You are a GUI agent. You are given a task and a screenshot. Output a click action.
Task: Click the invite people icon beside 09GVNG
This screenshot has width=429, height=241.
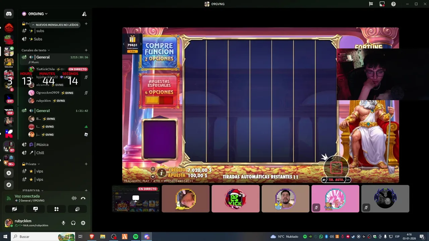coord(84,14)
